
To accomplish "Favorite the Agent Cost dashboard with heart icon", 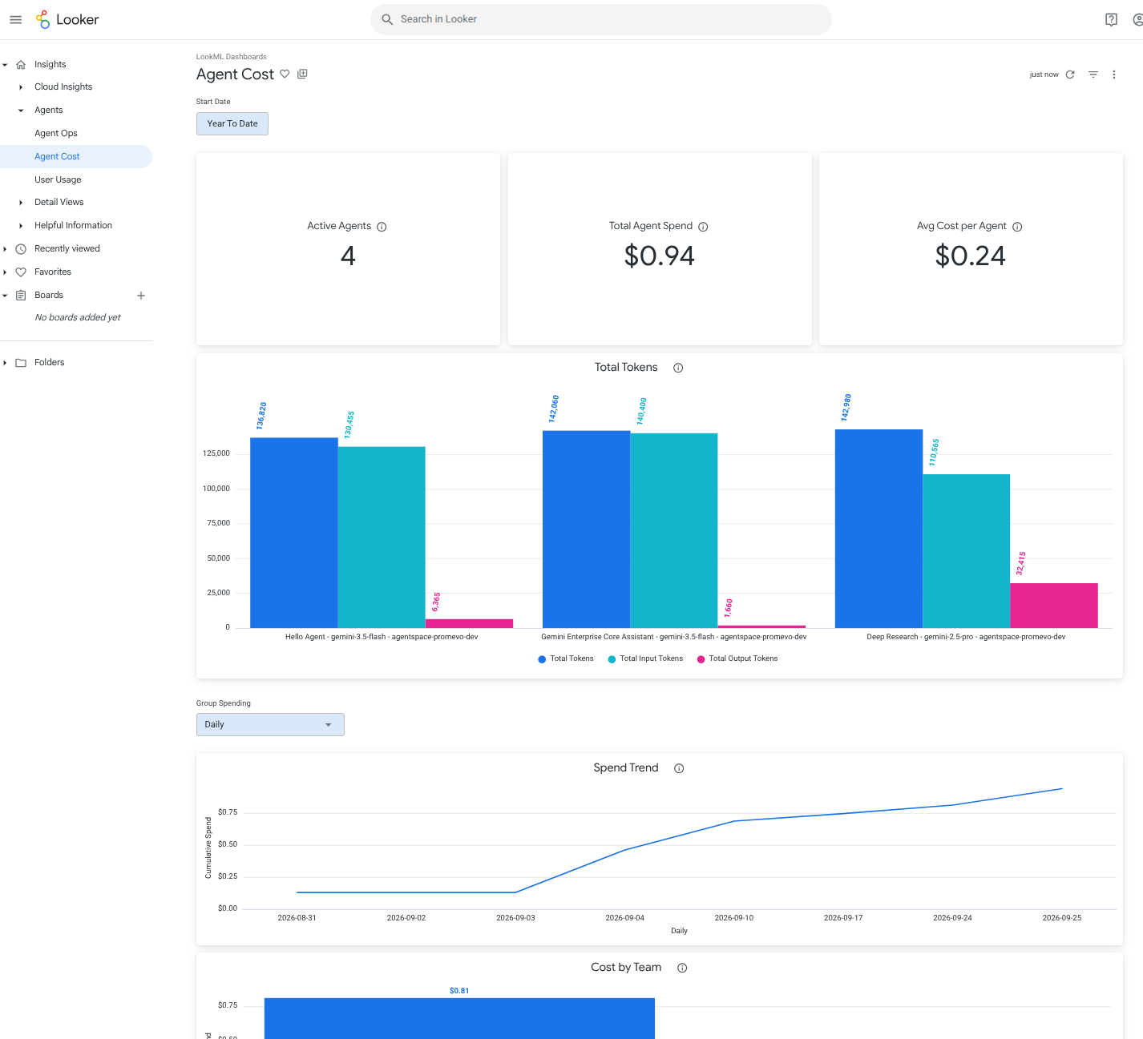I will pos(285,74).
